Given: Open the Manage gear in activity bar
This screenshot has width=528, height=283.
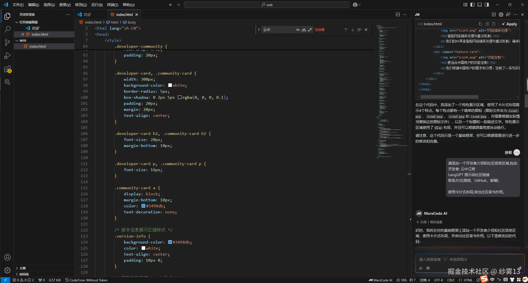Looking at the screenshot, I should point(7,270).
